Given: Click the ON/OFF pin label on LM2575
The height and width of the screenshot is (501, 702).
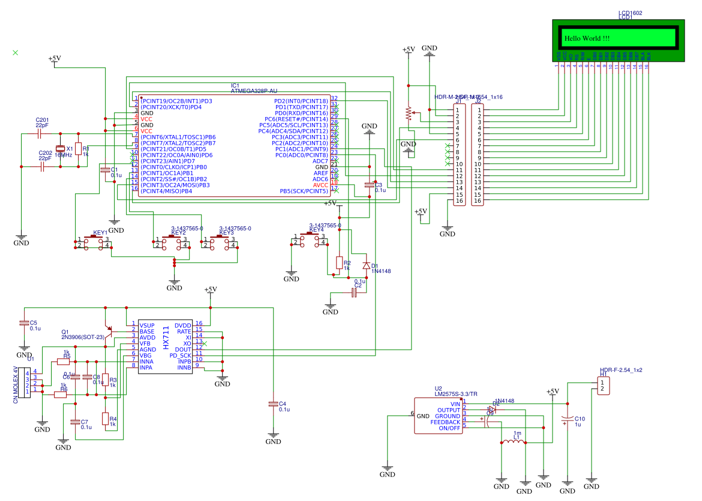Looking at the screenshot, I should click(x=449, y=428).
